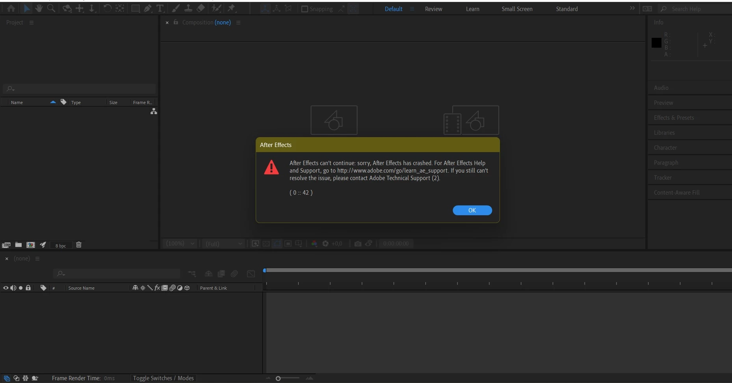Select the Clone Stamp tool

[188, 8]
